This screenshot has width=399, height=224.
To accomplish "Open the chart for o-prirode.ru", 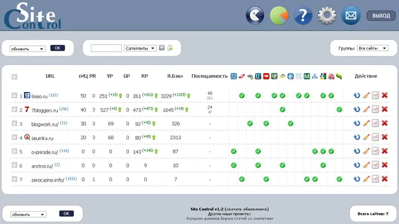I will click(375, 151).
